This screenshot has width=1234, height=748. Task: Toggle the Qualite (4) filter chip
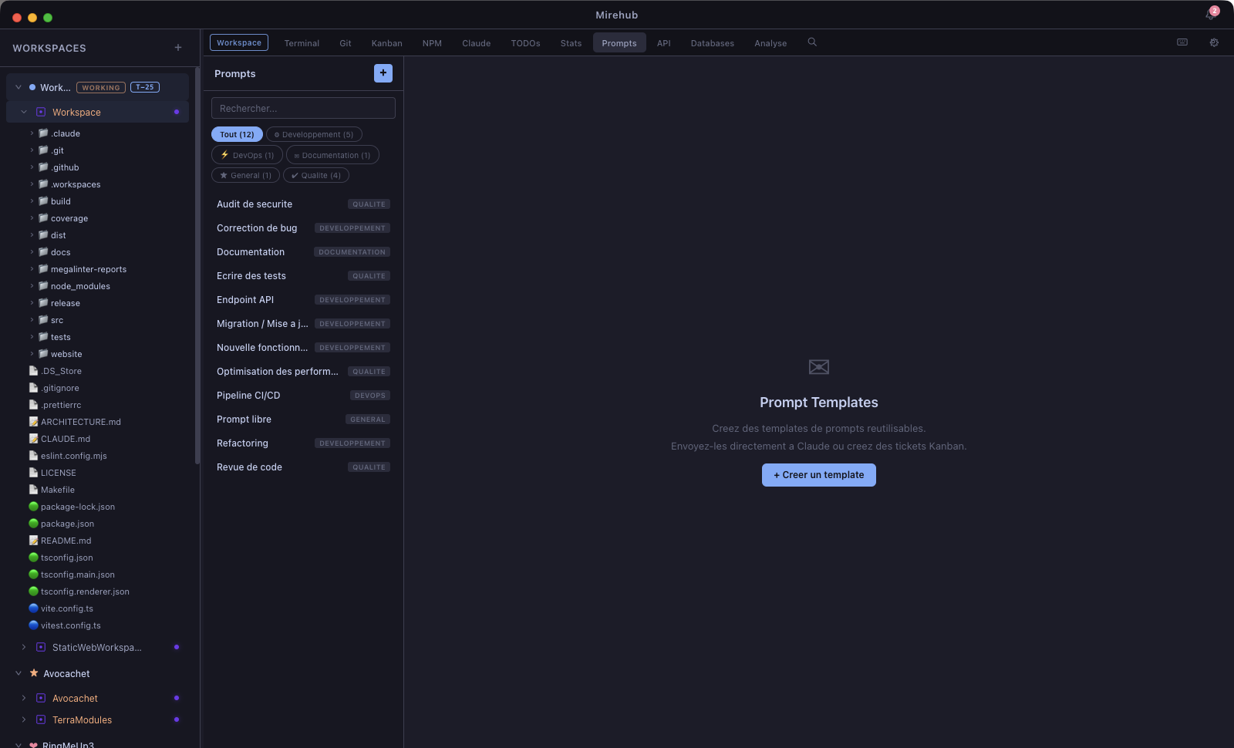point(316,176)
